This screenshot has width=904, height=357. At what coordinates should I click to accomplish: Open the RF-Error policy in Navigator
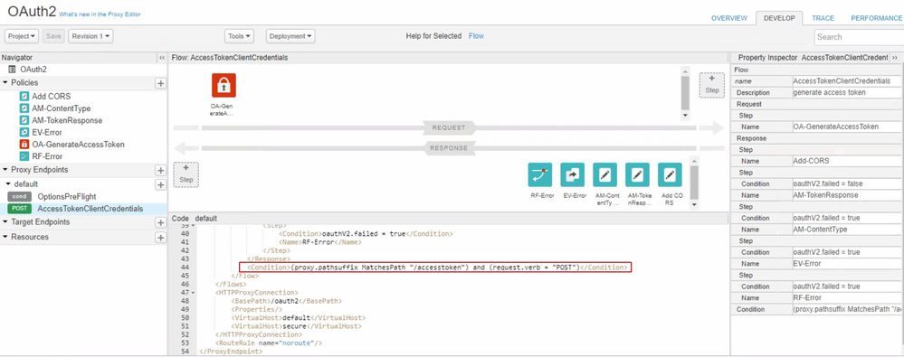[47, 156]
